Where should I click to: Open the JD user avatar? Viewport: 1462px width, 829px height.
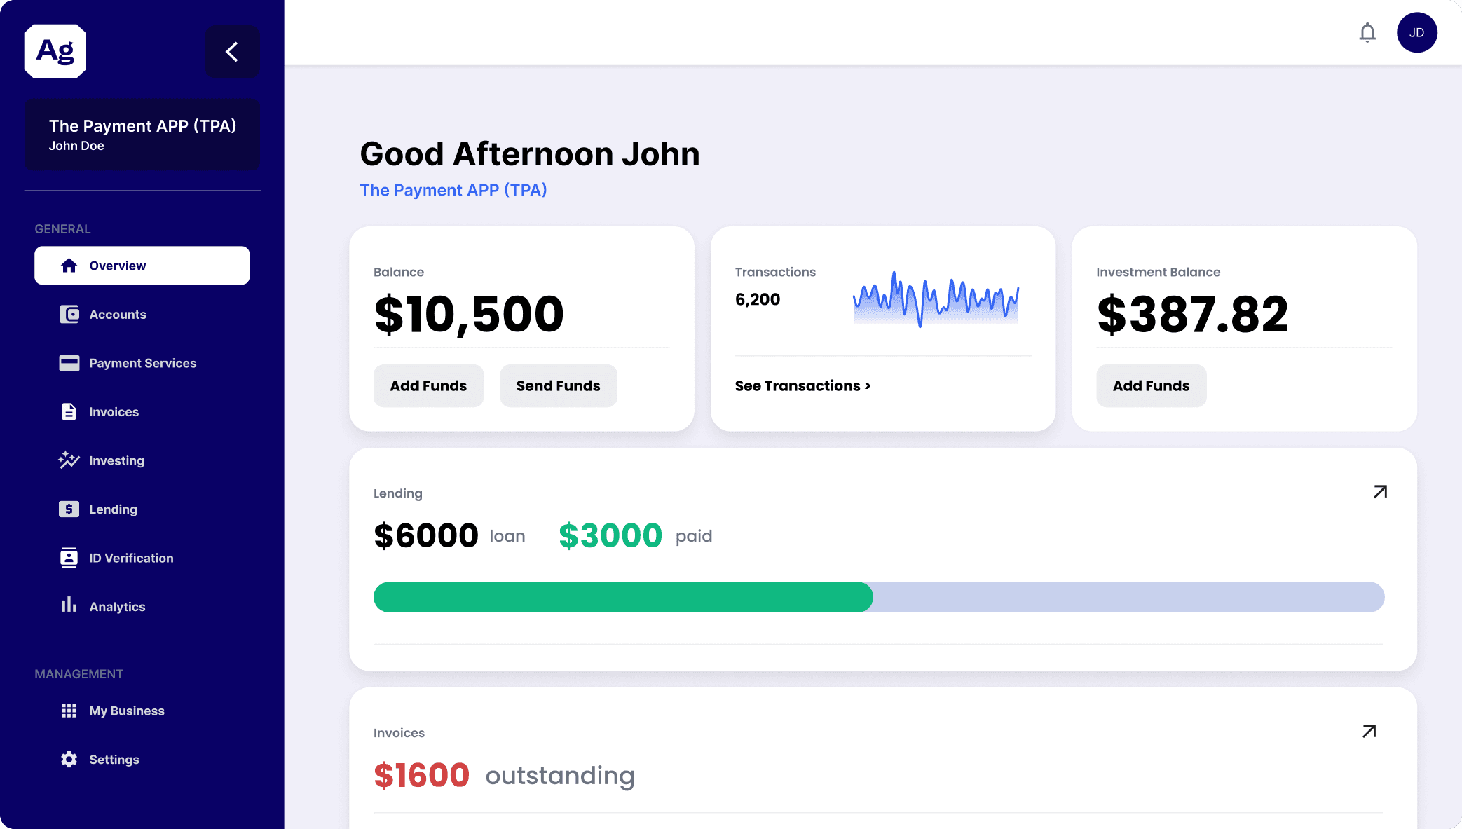pyautogui.click(x=1416, y=32)
